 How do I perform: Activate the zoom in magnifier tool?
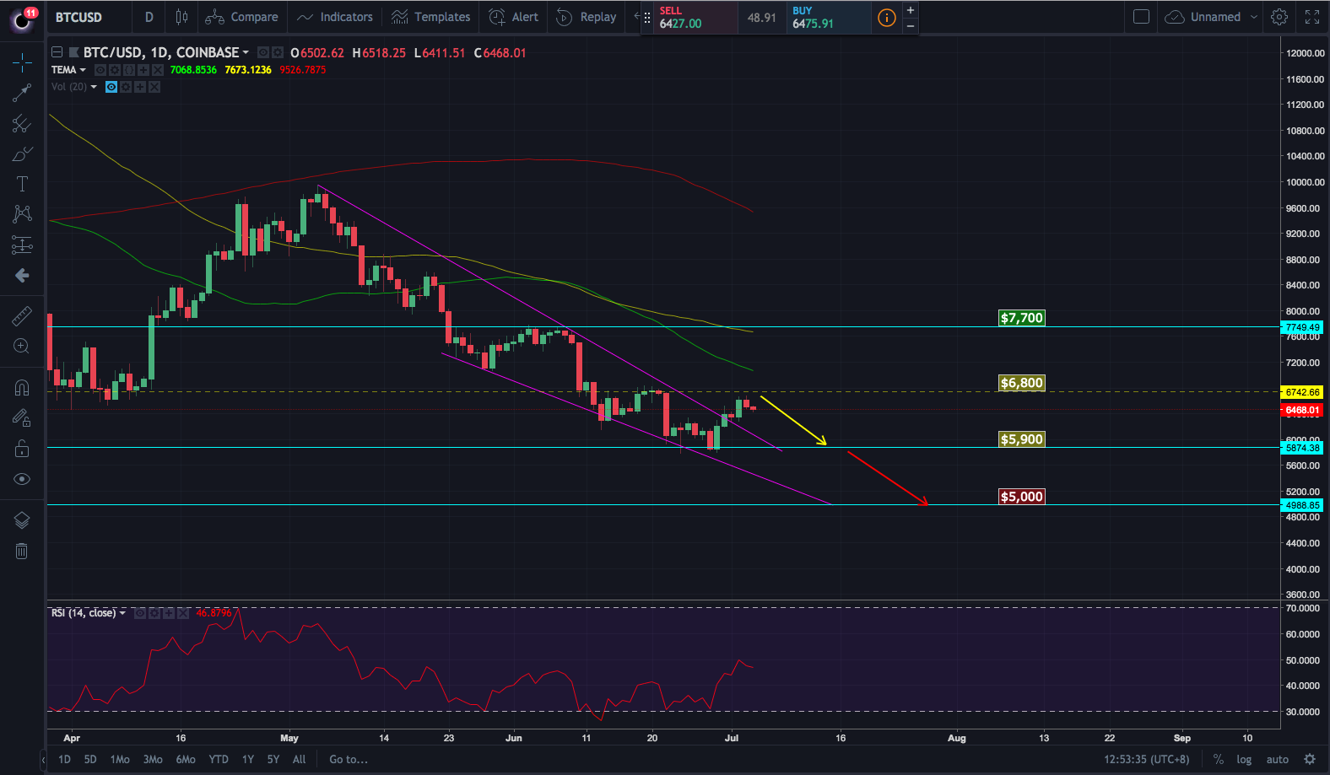coord(22,346)
